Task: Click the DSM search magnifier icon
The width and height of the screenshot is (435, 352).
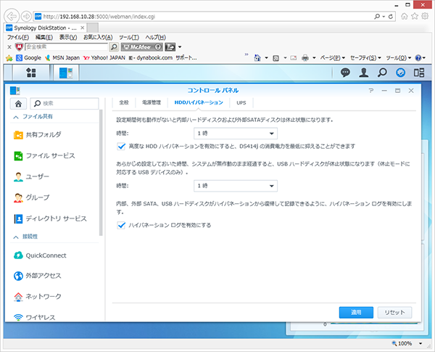Action: tap(382, 73)
